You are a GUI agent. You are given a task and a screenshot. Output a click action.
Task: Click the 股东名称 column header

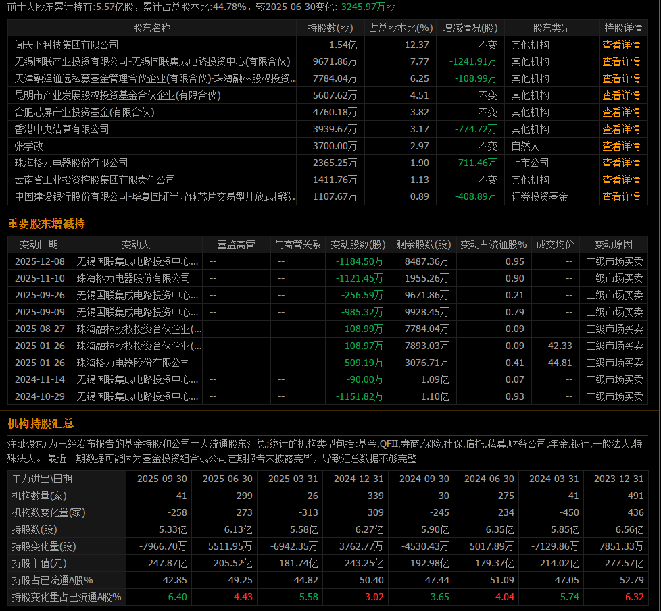coord(152,28)
